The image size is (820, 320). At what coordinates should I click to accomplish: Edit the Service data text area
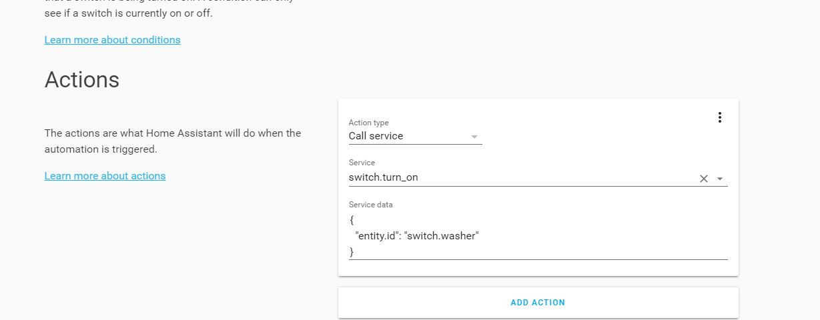coord(538,235)
